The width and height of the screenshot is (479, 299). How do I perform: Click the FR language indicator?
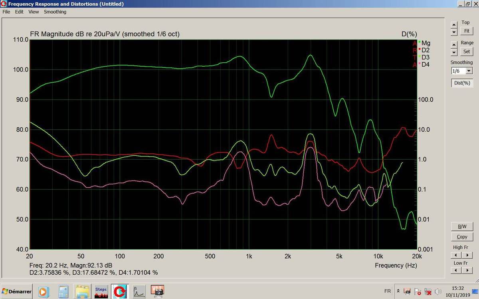pos(387,291)
